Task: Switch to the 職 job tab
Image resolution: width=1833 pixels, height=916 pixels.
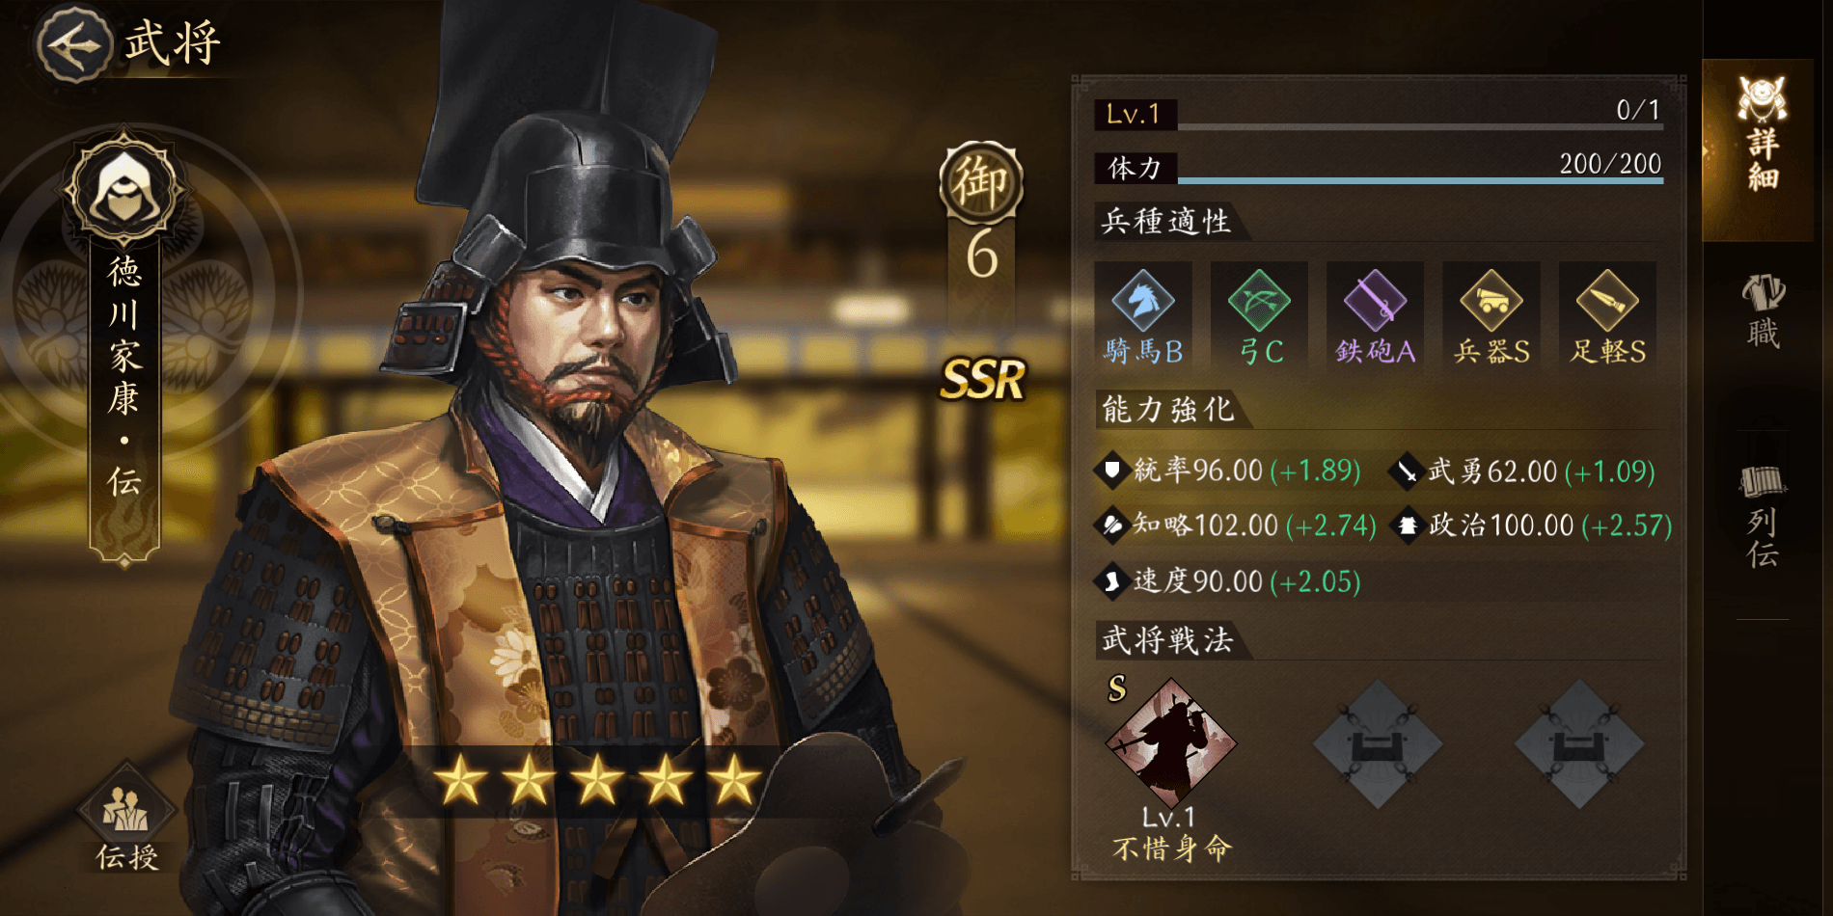Action: 1763,310
